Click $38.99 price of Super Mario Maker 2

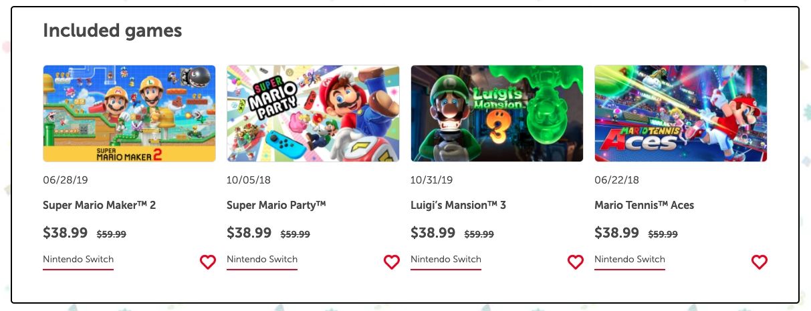(66, 233)
